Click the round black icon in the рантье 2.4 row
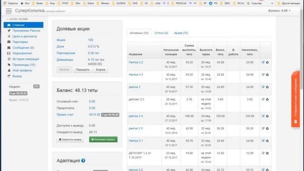The image size is (304, 171). [x=267, y=116]
